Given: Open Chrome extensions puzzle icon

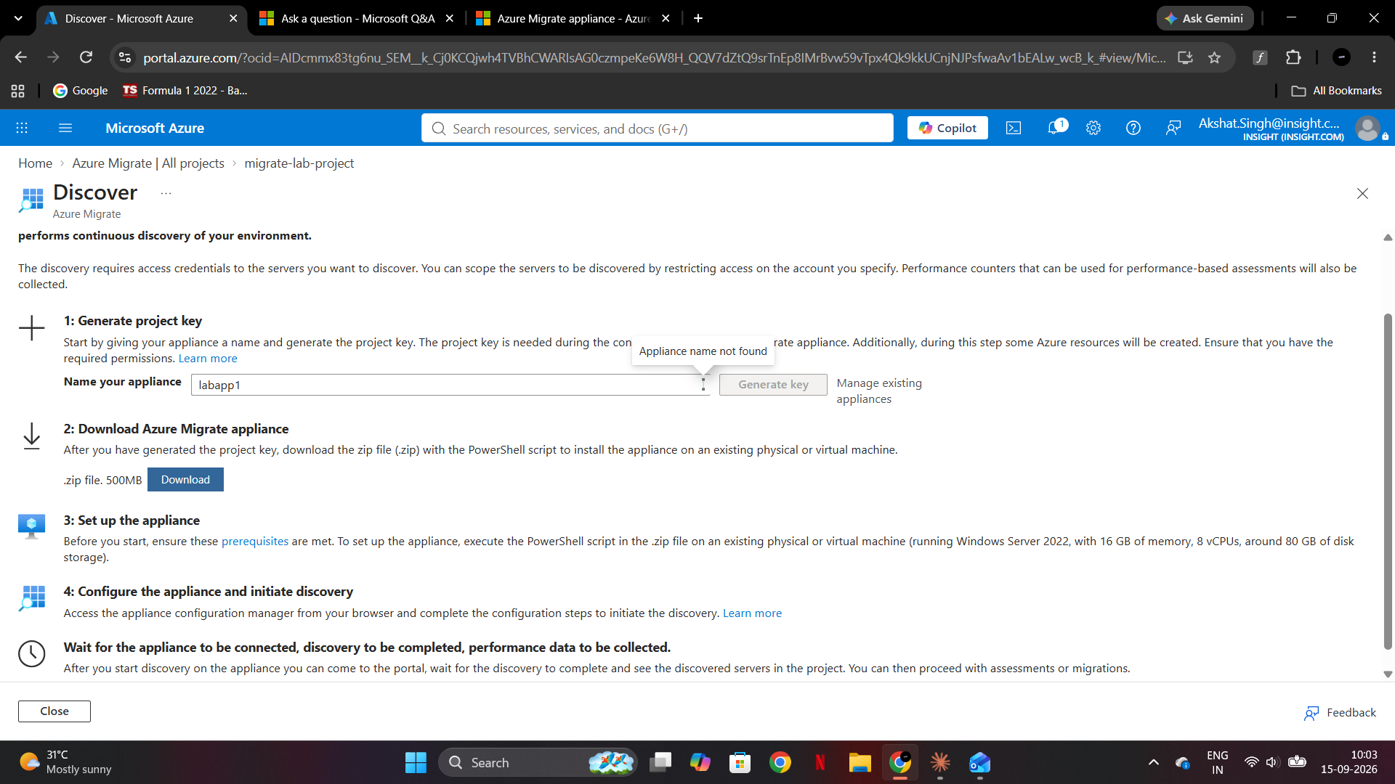Looking at the screenshot, I should [x=1293, y=57].
